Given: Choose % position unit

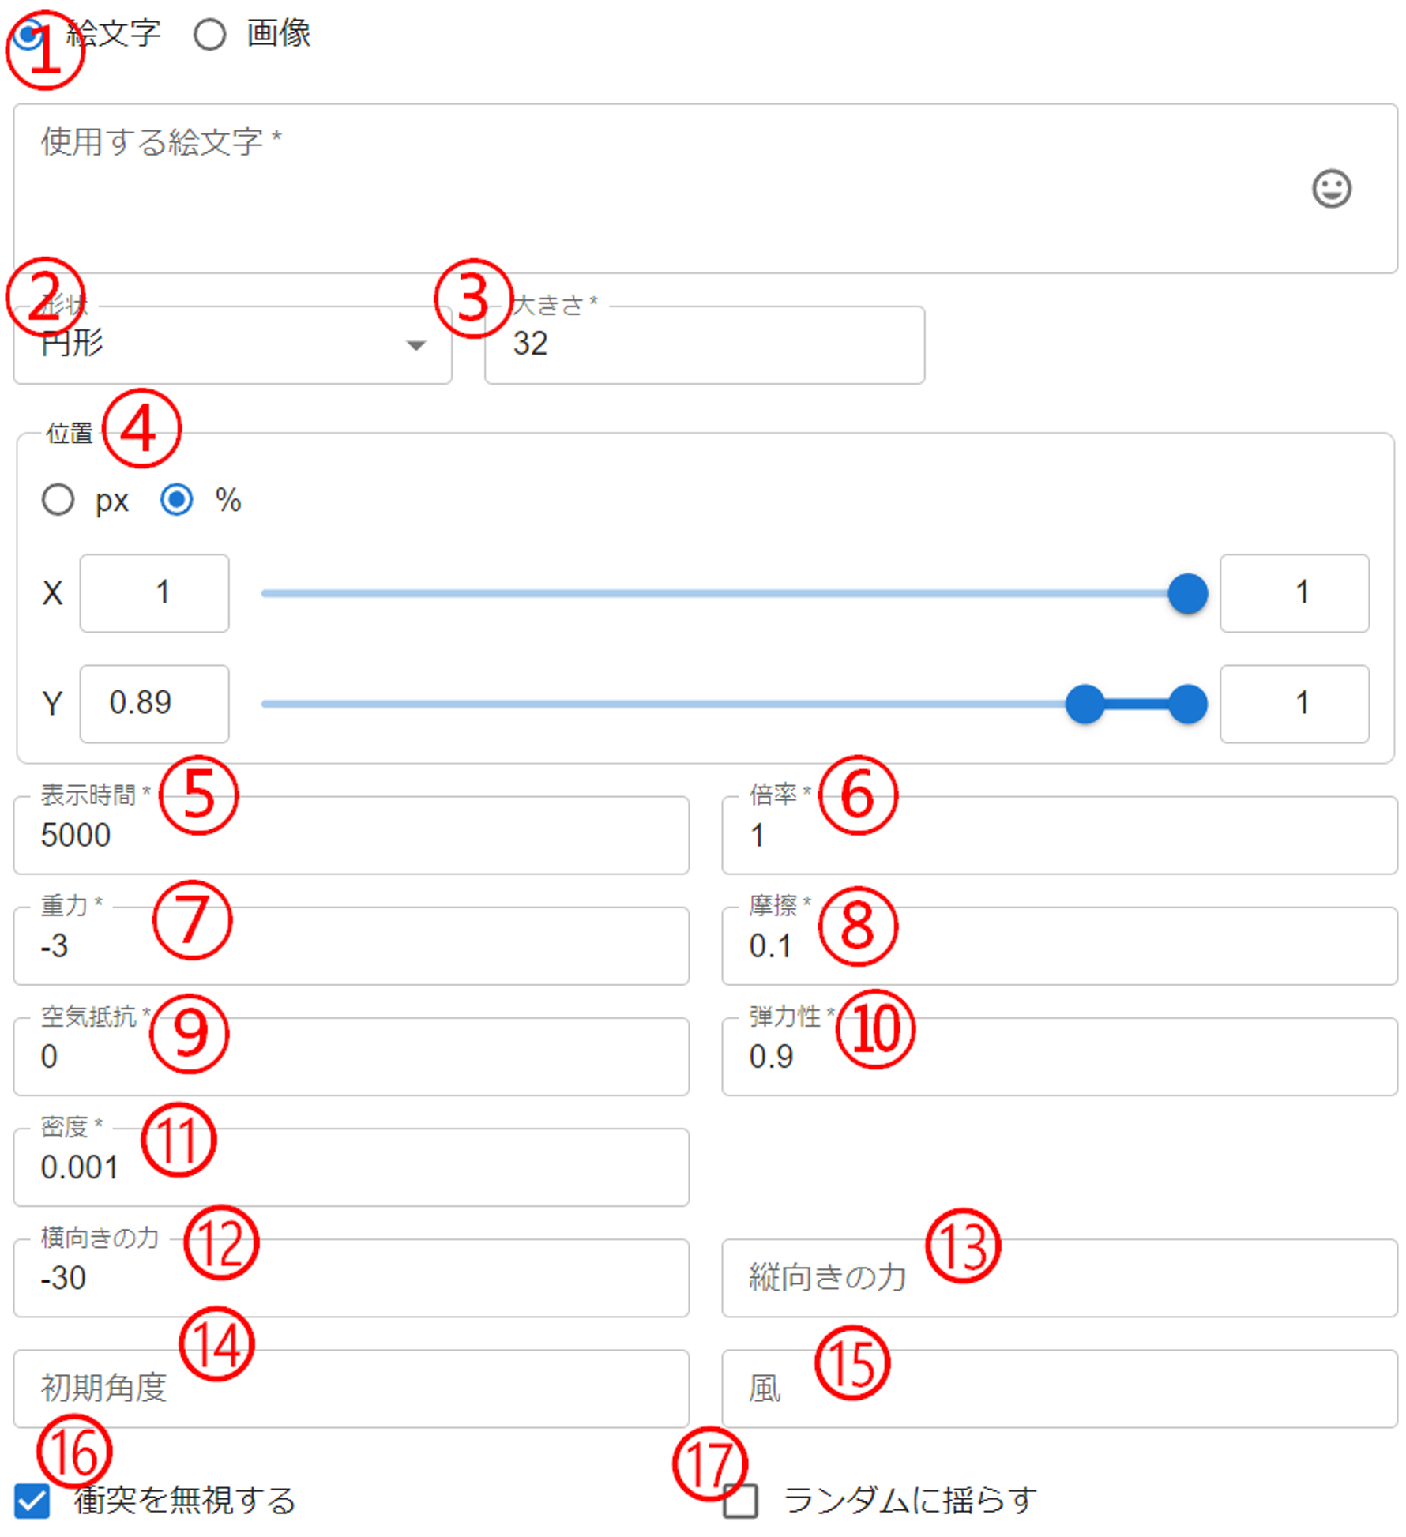Looking at the screenshot, I should 176,500.
